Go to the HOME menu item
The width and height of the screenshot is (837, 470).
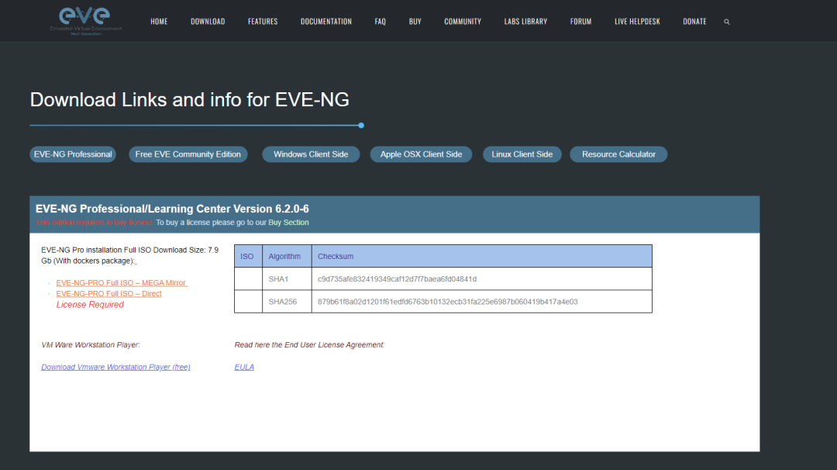(x=159, y=22)
